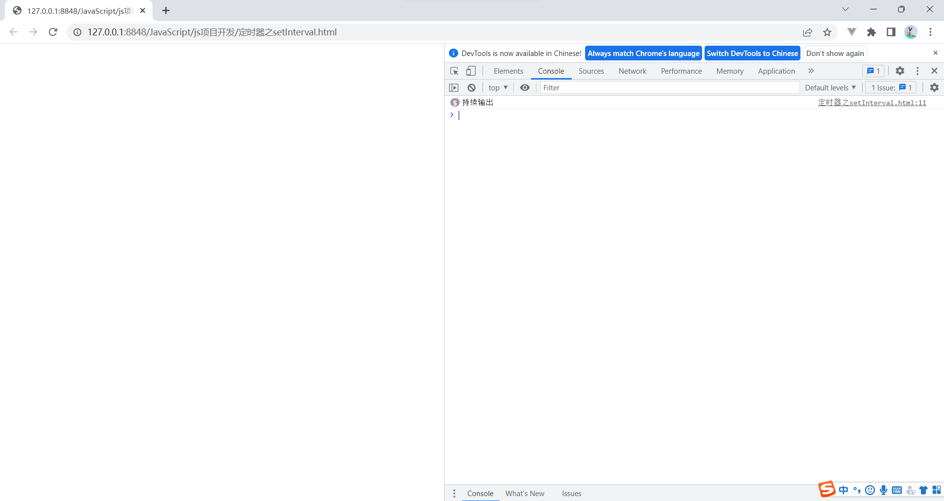Dismiss language prompt with Don't show again

(834, 53)
